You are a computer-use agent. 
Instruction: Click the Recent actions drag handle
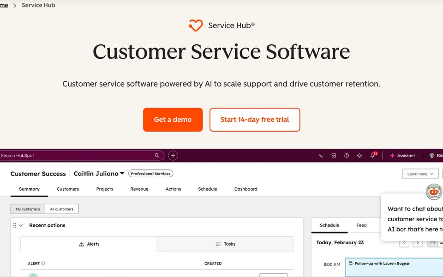tap(15, 225)
